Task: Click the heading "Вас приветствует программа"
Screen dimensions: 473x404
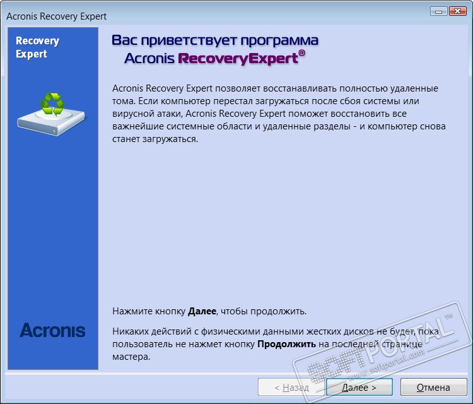Action: 215,40
